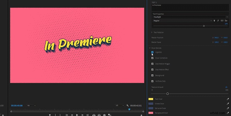Click the Text Color yellow swatch
The width and height of the screenshot is (231, 116).
(x=151, y=99)
